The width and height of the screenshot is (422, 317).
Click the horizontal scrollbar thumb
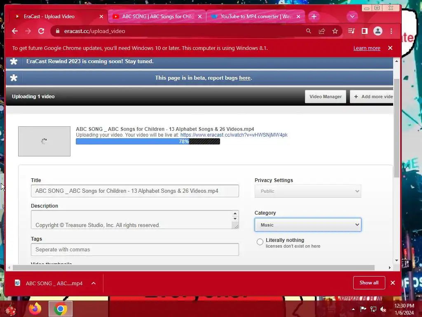(194, 267)
